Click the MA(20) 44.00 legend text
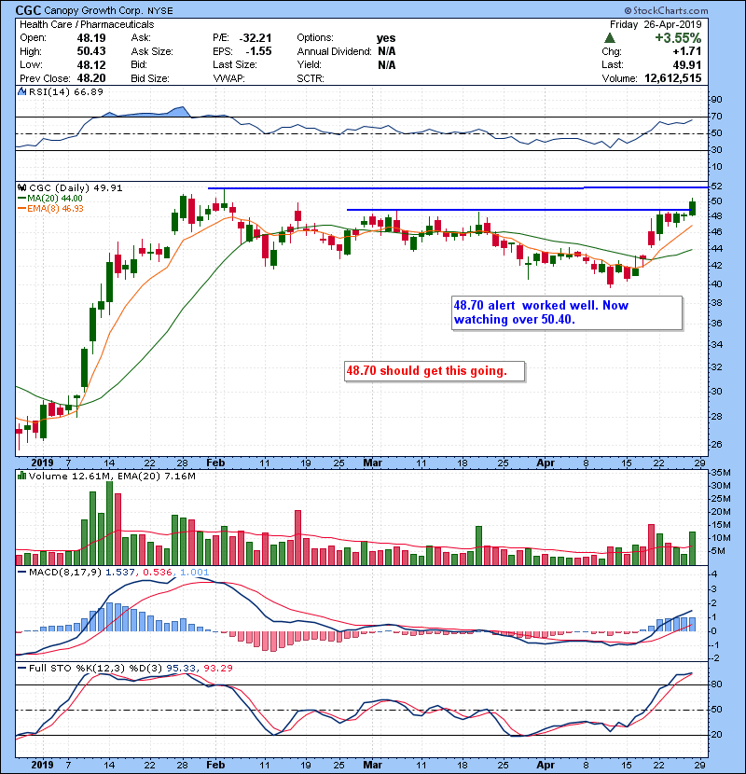This screenshot has width=746, height=774. 55,198
